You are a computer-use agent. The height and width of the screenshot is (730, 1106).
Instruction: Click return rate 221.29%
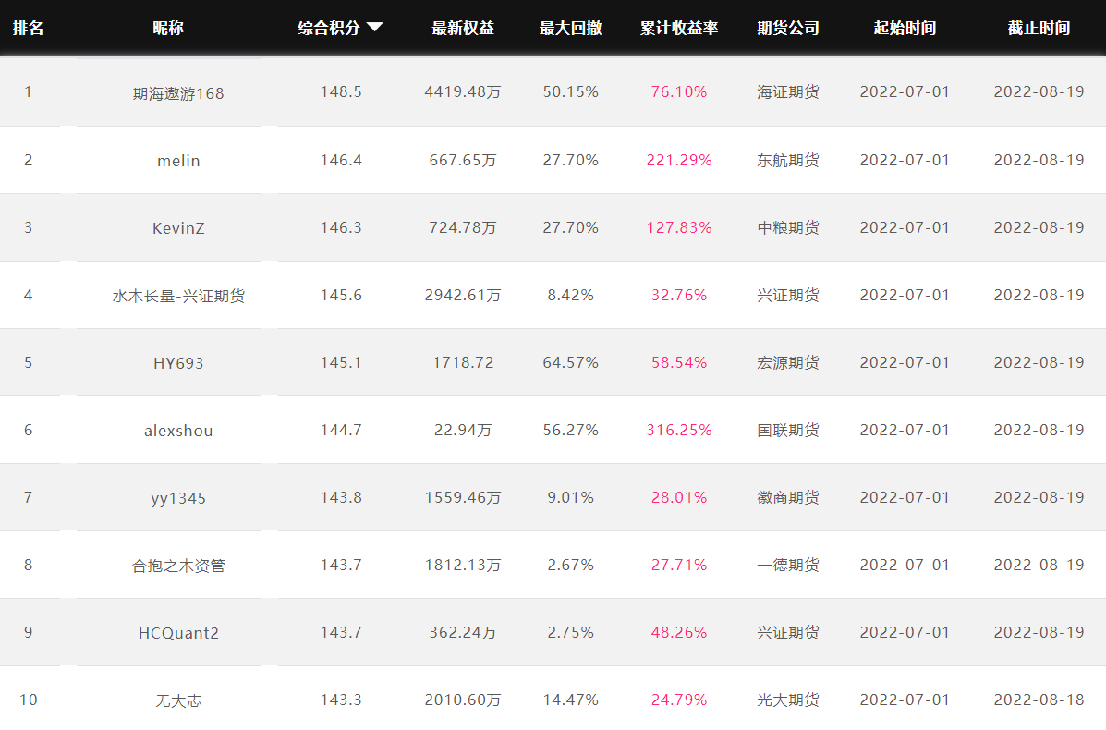pyautogui.click(x=679, y=160)
